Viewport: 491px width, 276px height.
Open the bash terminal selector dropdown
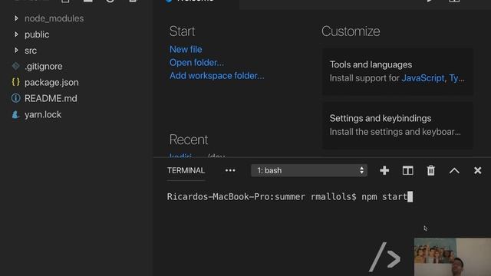point(308,170)
